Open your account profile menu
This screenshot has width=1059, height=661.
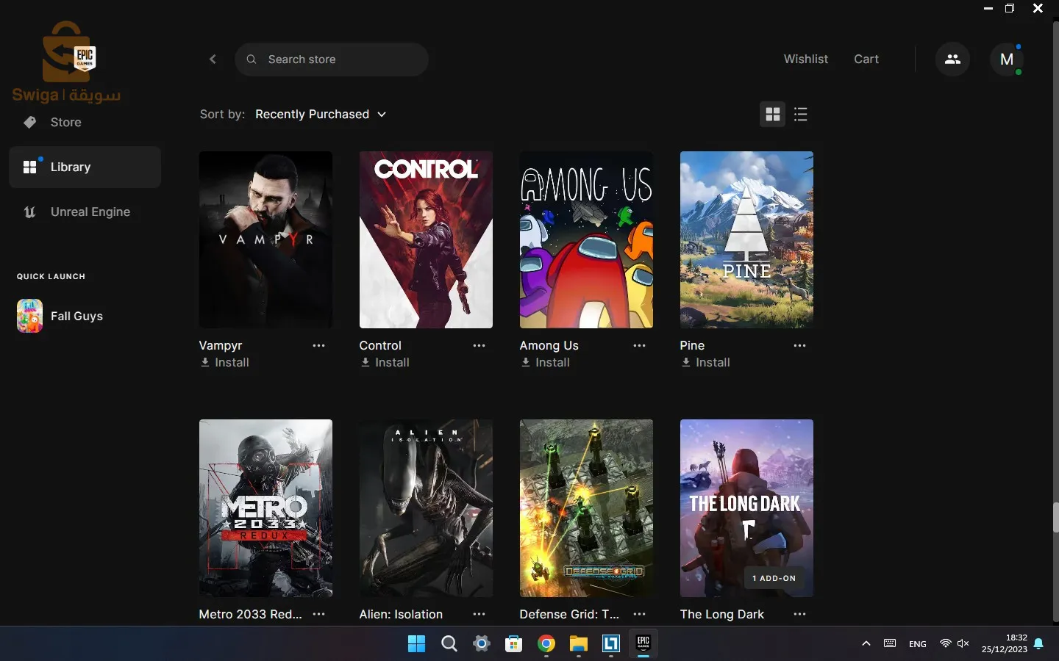[1008, 59]
